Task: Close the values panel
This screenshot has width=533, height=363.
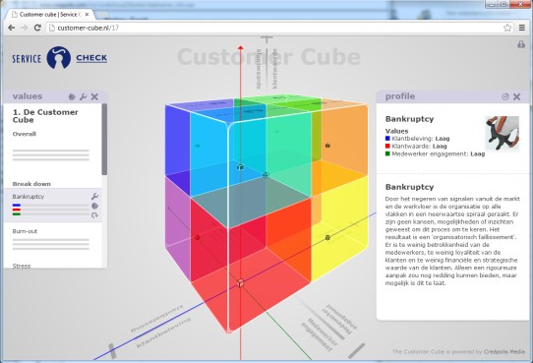Action: [94, 96]
